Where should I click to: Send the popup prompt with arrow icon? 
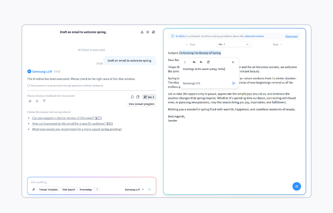click(x=234, y=83)
